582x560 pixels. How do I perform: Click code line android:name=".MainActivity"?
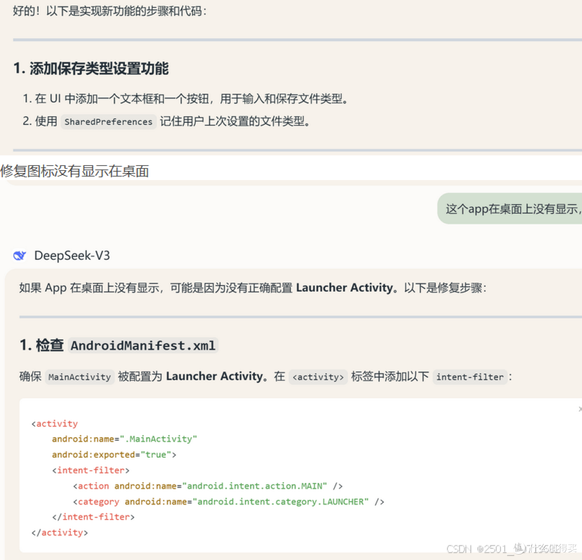[x=124, y=439]
